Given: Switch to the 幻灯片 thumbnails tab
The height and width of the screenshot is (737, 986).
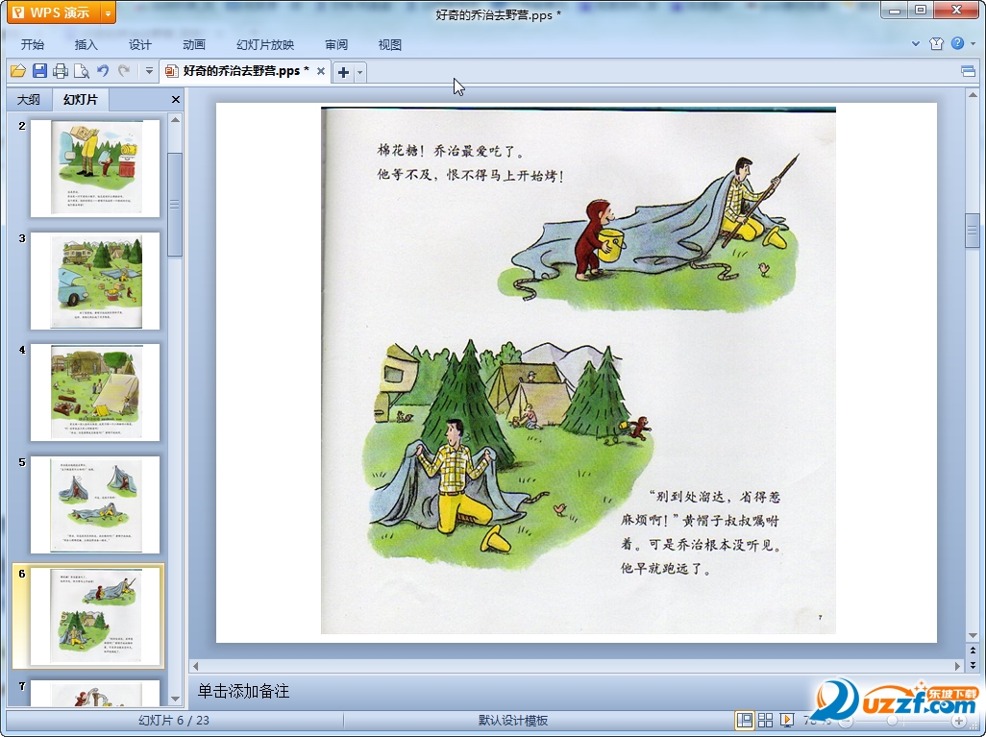Looking at the screenshot, I should click(x=81, y=99).
